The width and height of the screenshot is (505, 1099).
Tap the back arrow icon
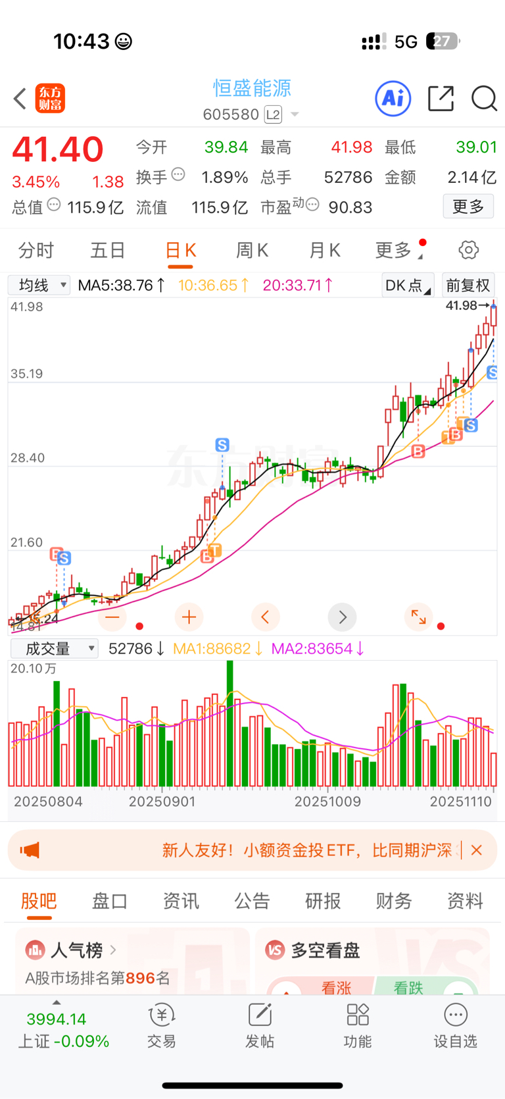click(x=20, y=99)
